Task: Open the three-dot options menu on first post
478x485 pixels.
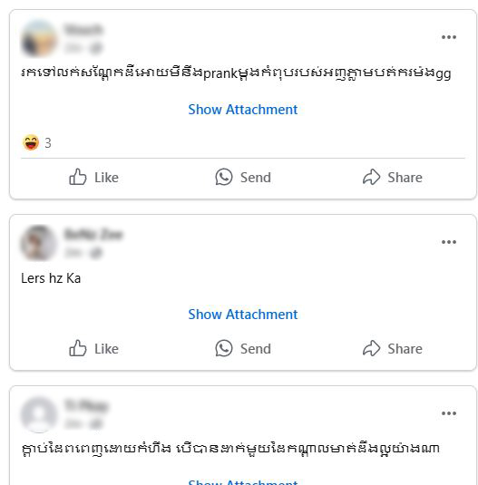Action: coord(449,37)
